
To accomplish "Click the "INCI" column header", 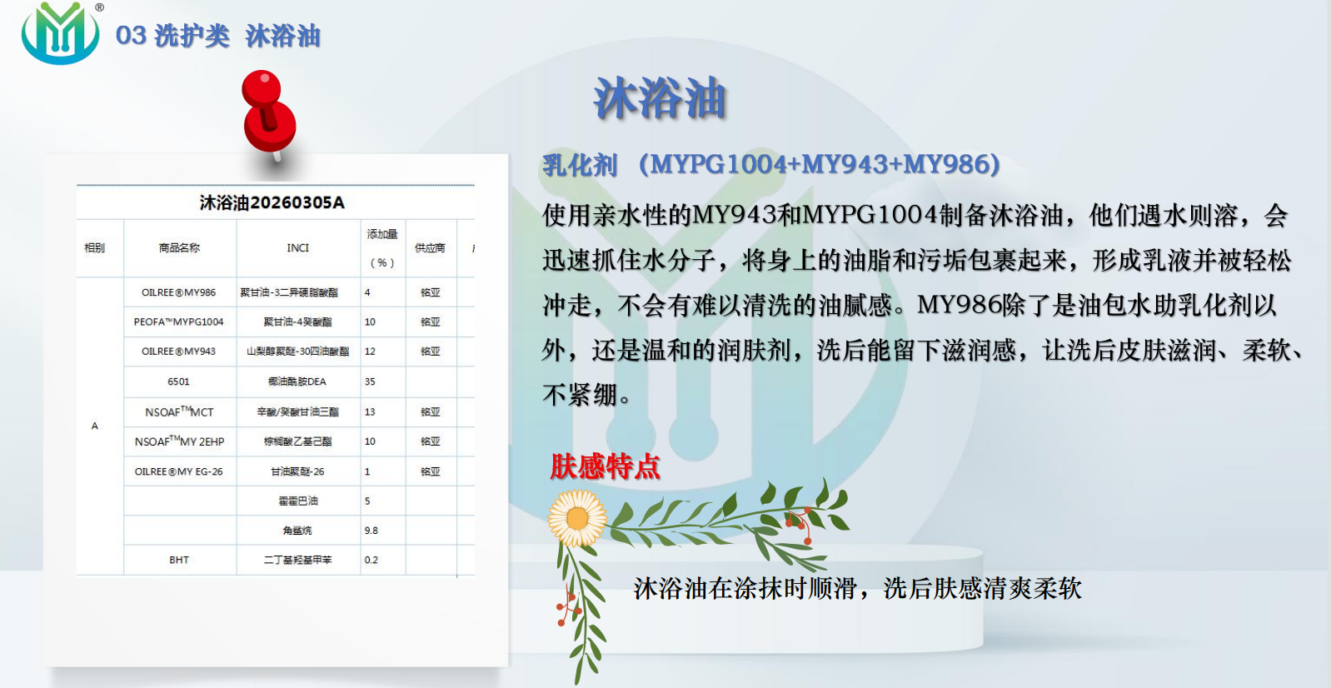I will point(297,248).
